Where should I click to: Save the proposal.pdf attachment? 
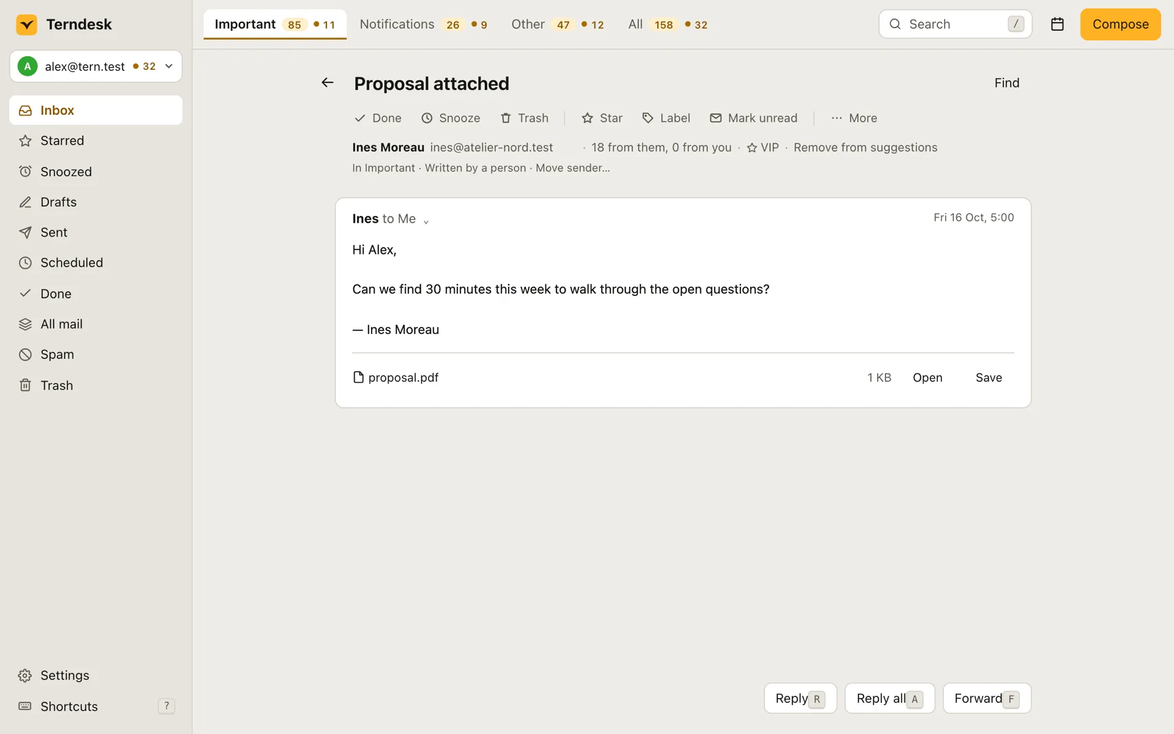click(x=988, y=377)
